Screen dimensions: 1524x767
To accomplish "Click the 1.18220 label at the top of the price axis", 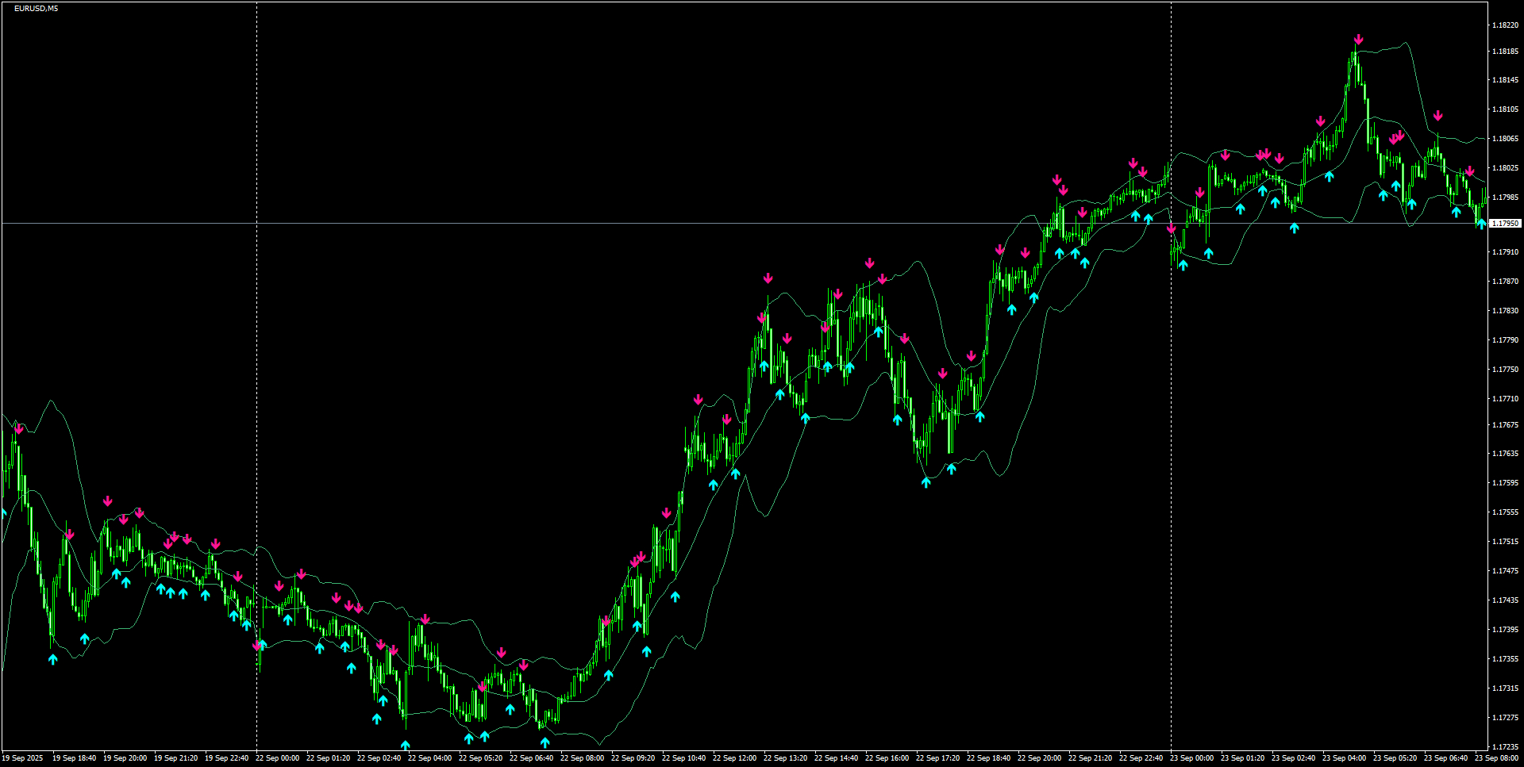I will click(1506, 24).
